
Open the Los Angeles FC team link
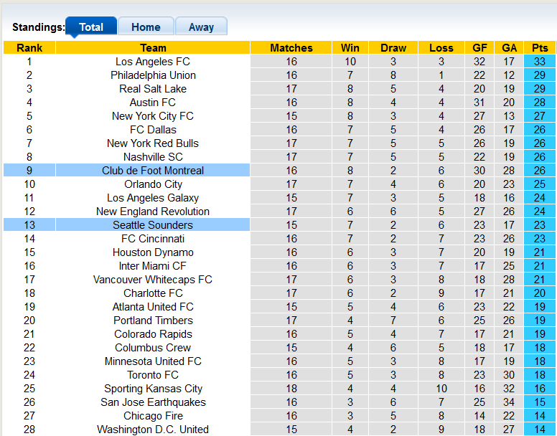[x=153, y=62]
